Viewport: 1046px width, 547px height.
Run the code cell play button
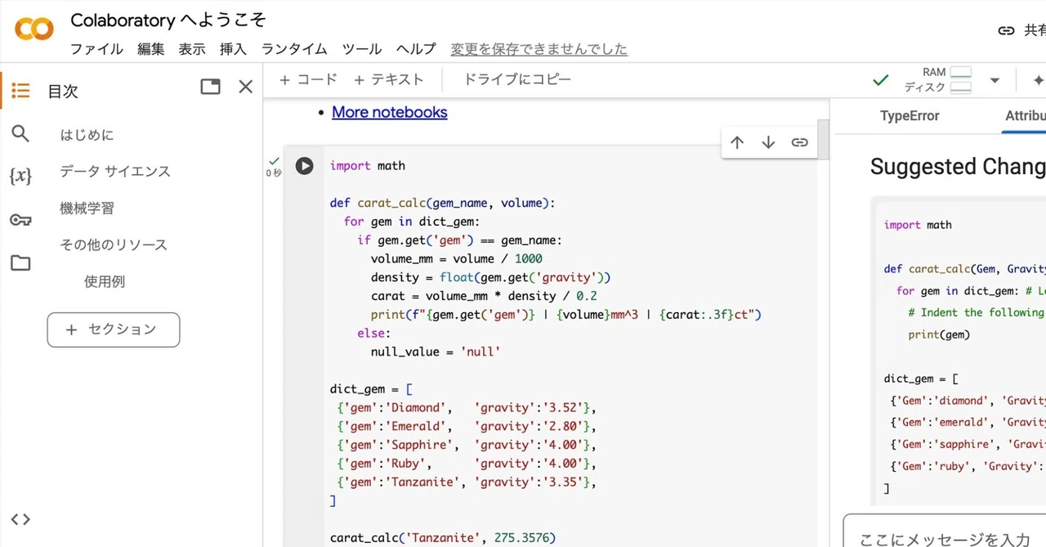304,166
